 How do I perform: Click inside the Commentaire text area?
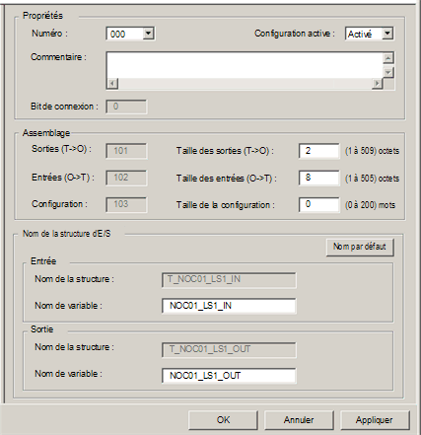(x=245, y=66)
